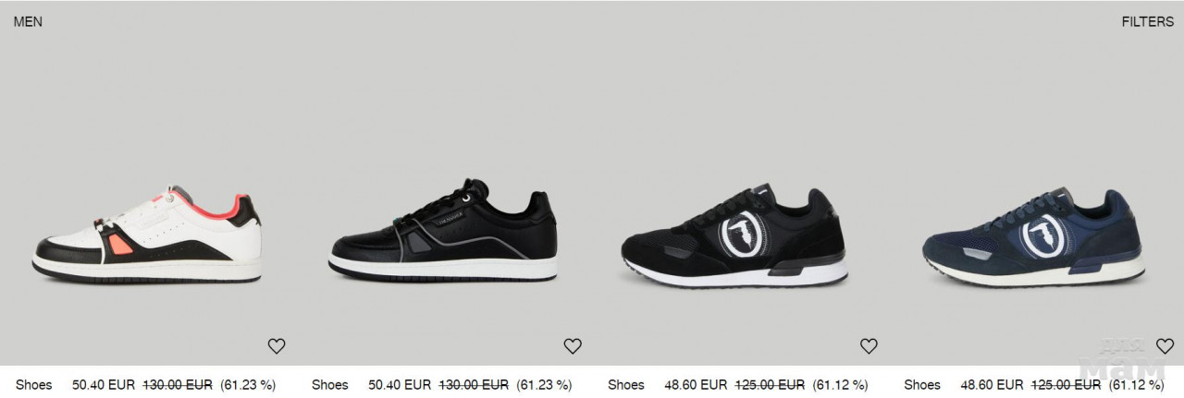The width and height of the screenshot is (1184, 398).
Task: Go to the MEN category
Action: [x=28, y=22]
